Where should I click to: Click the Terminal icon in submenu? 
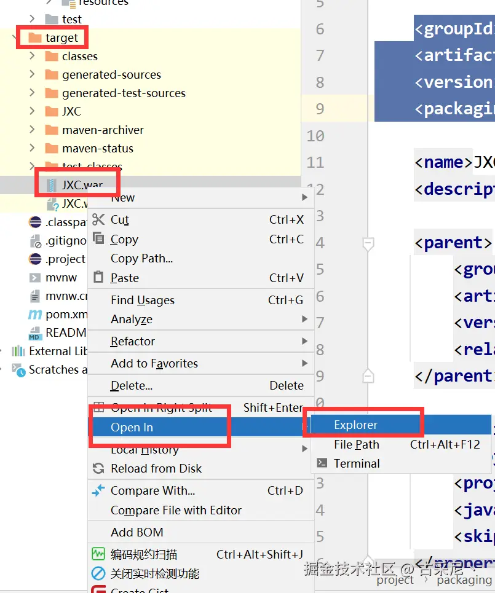pos(322,463)
